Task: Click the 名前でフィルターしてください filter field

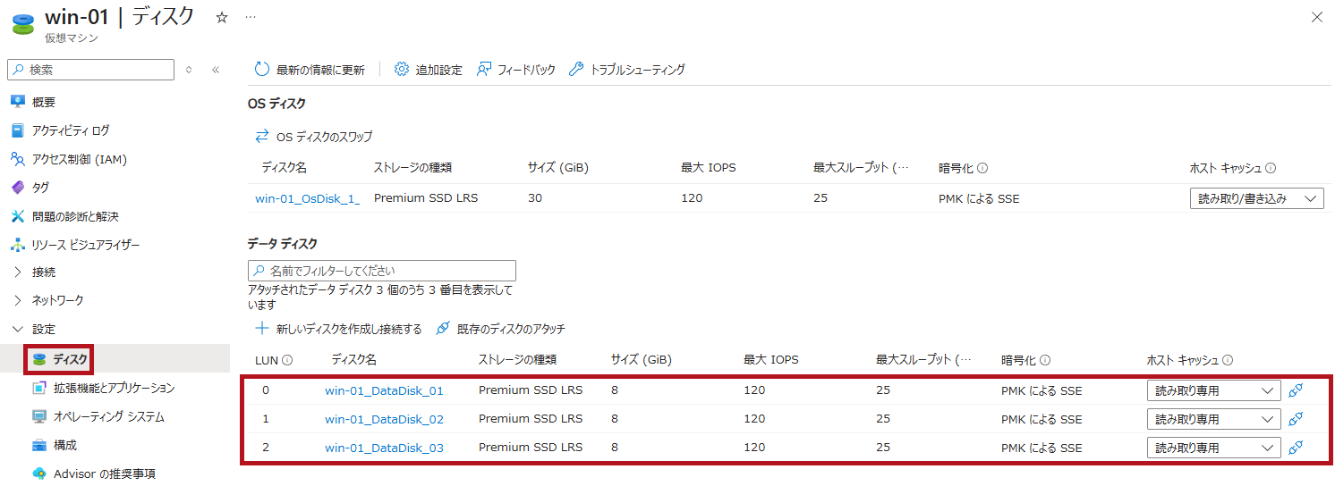Action: 382,271
